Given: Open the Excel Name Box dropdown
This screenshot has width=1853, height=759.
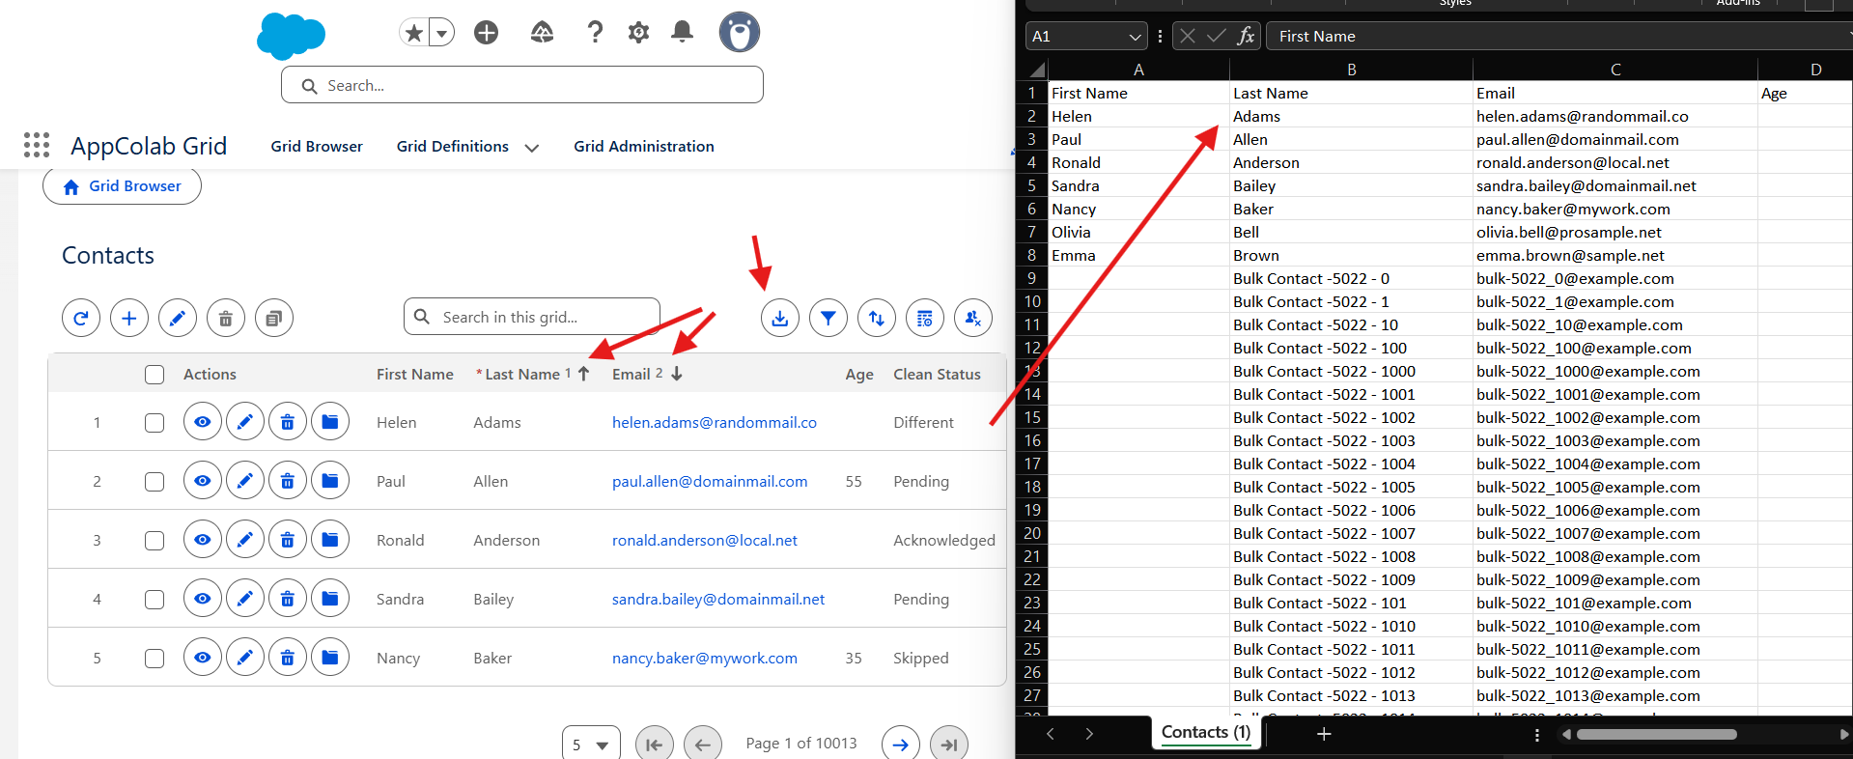Looking at the screenshot, I should click(x=1135, y=37).
